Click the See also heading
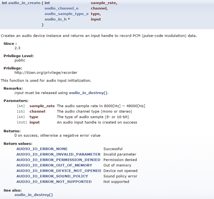 click(13, 191)
